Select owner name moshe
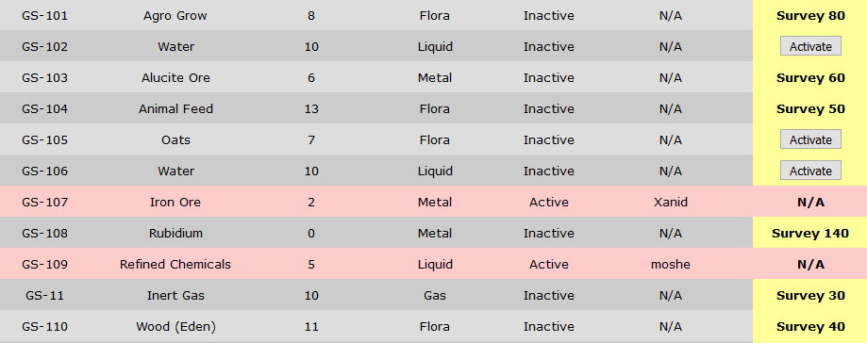 point(670,265)
